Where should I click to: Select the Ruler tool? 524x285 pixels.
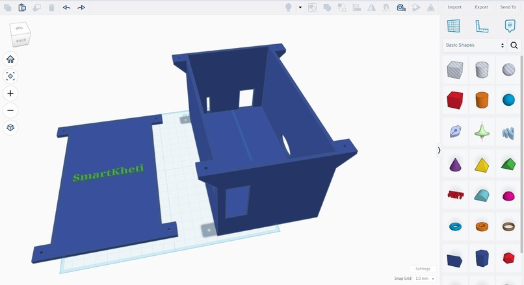[482, 26]
